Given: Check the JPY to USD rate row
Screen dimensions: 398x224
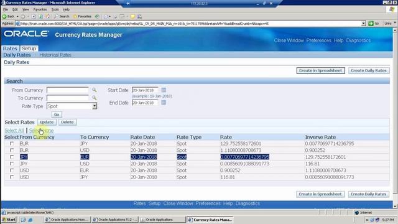Looking at the screenshot, I should 12,164.
